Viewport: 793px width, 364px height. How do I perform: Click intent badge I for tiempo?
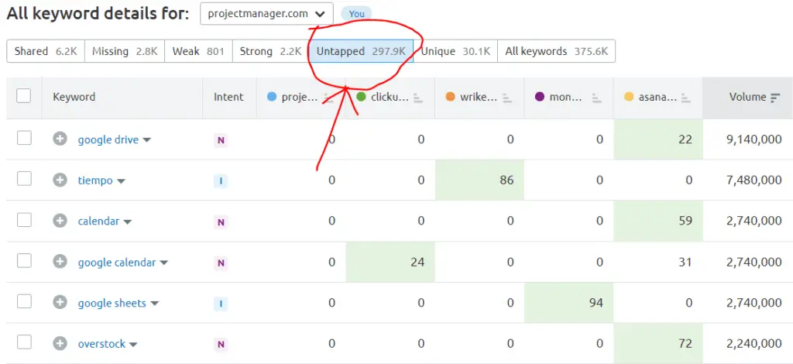click(221, 181)
